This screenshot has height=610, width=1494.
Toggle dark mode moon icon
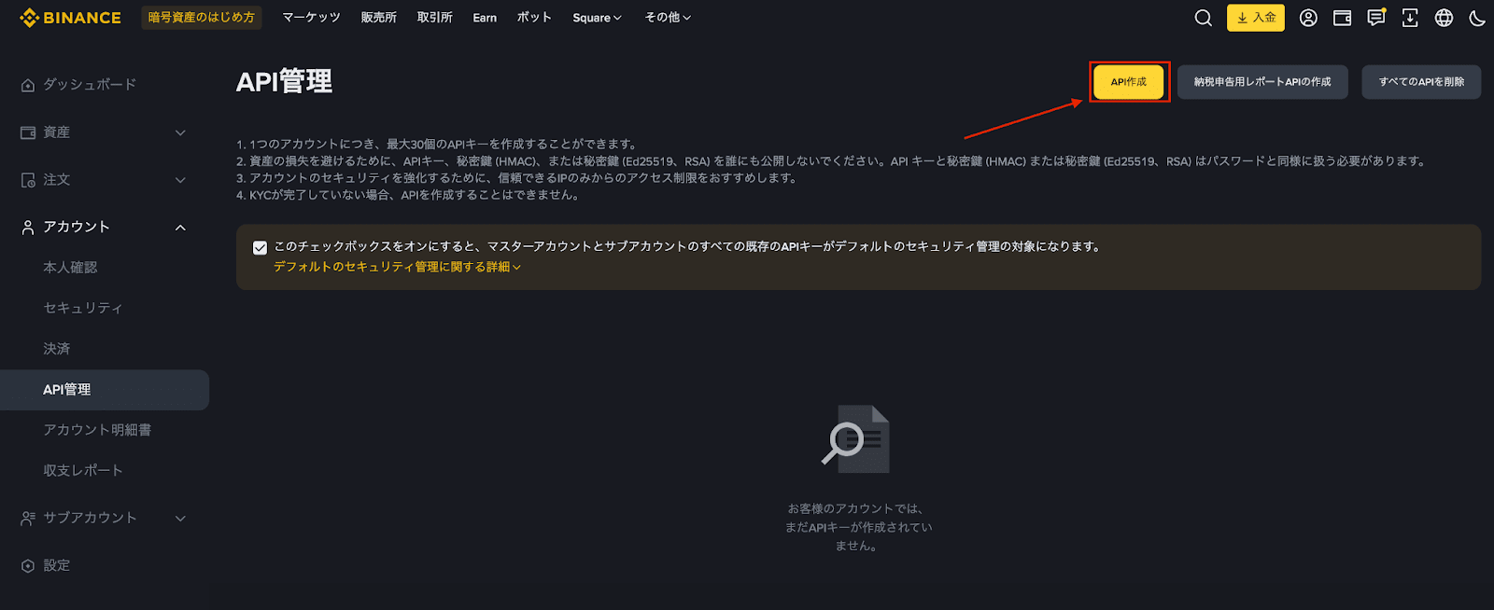tap(1477, 18)
